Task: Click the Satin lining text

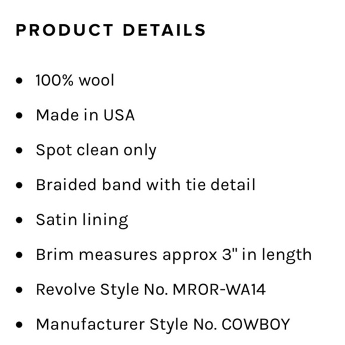Action: pyautogui.click(x=82, y=220)
